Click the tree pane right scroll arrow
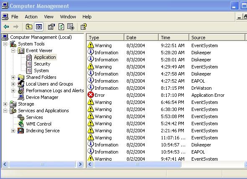The width and height of the screenshot is (247, 179). [x=80, y=164]
